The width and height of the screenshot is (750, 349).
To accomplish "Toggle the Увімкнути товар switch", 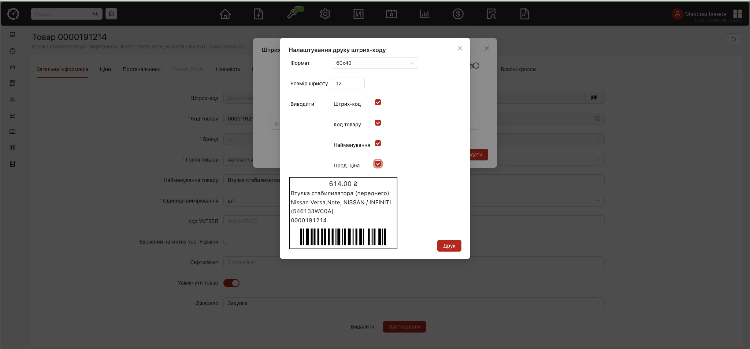I will pos(231,283).
